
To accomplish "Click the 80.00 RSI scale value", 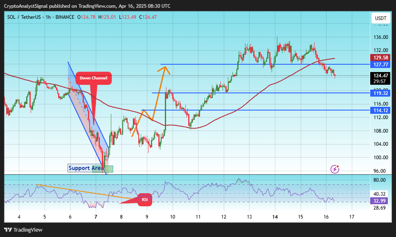I will (x=379, y=180).
